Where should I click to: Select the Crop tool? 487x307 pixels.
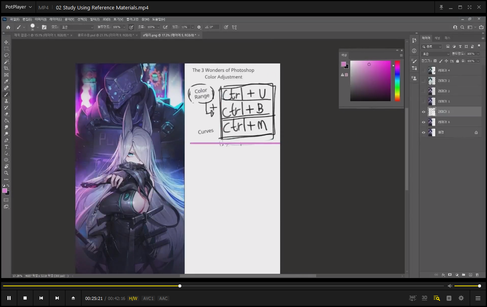[x=6, y=68]
